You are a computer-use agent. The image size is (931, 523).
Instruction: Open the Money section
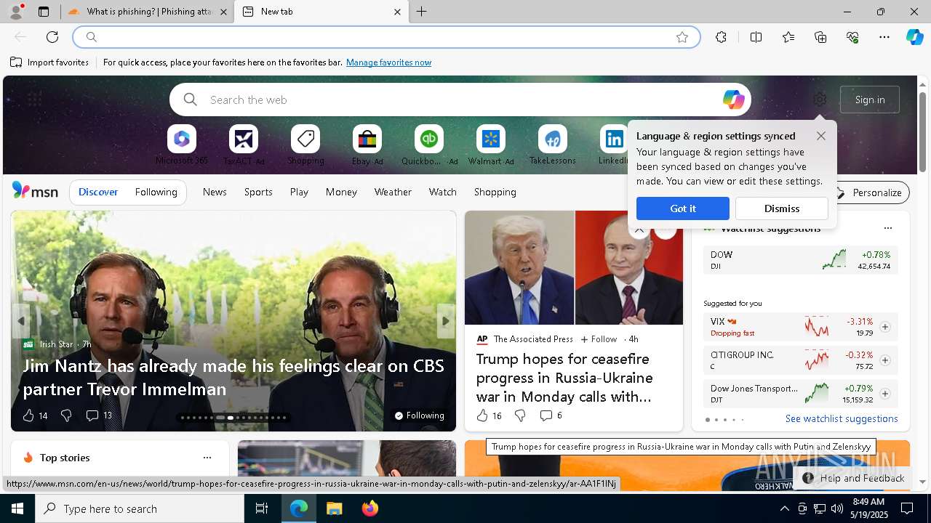pyautogui.click(x=341, y=192)
